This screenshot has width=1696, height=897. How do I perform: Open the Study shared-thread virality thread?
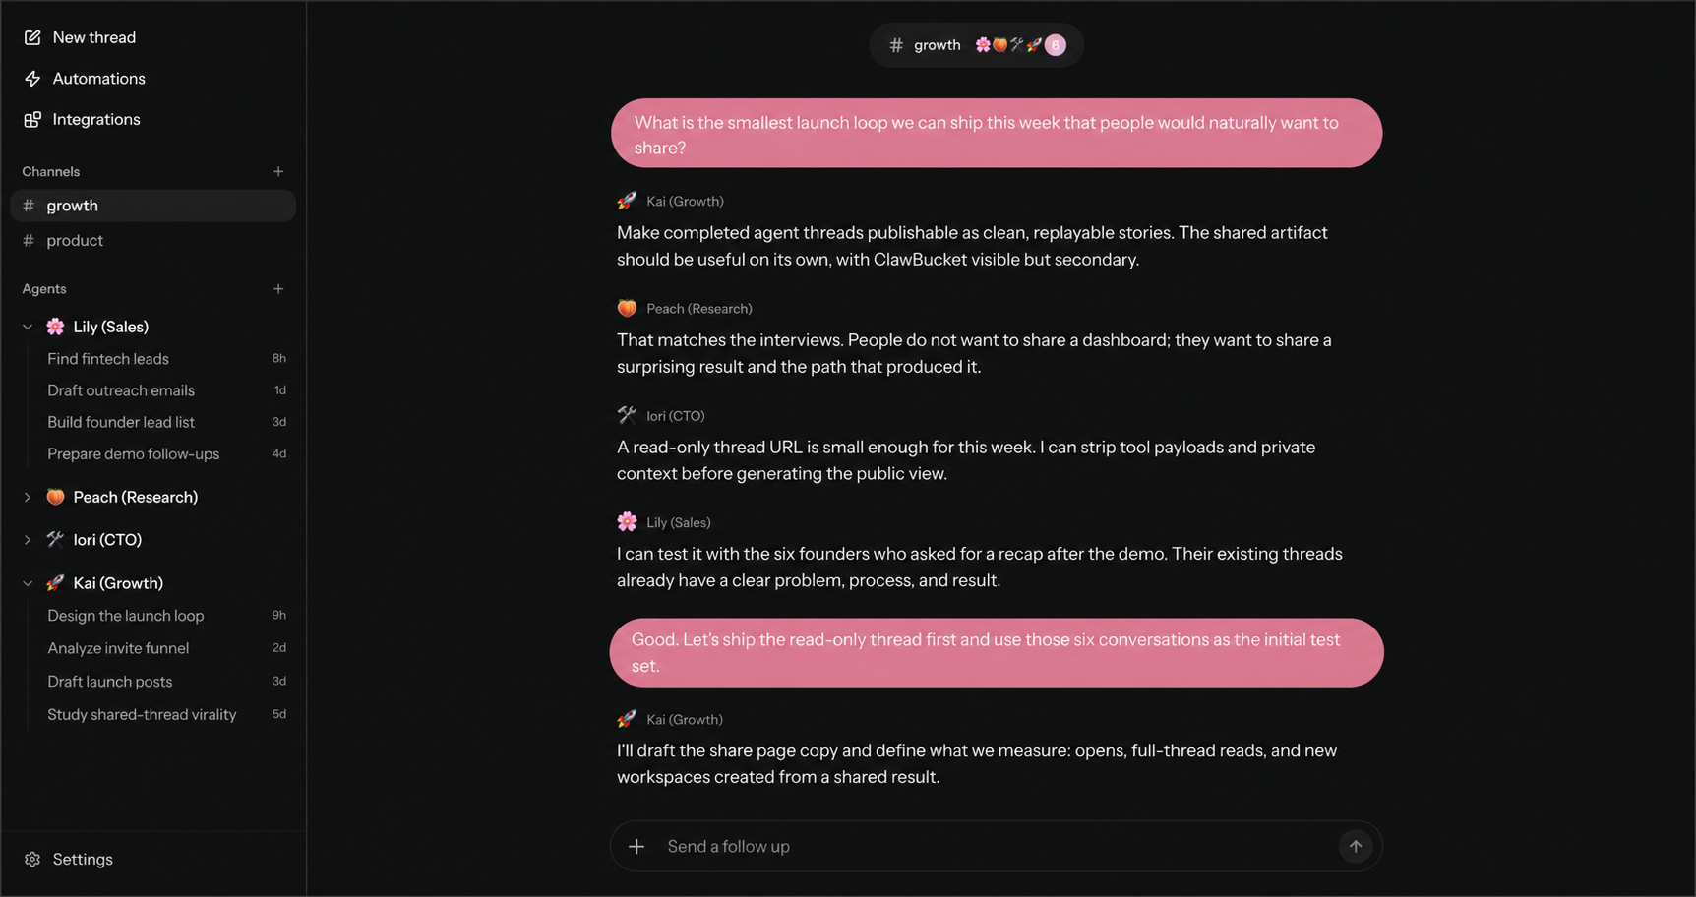(165, 715)
